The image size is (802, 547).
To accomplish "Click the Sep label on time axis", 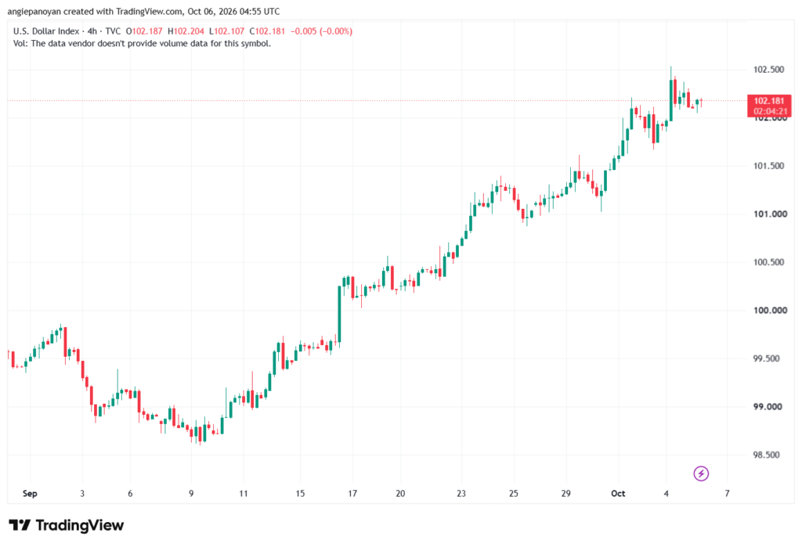I will tap(30, 493).
